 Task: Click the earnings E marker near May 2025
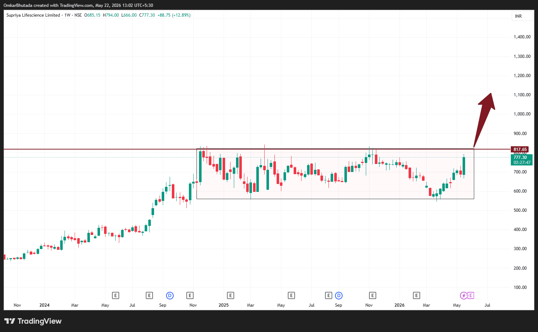tap(291, 296)
